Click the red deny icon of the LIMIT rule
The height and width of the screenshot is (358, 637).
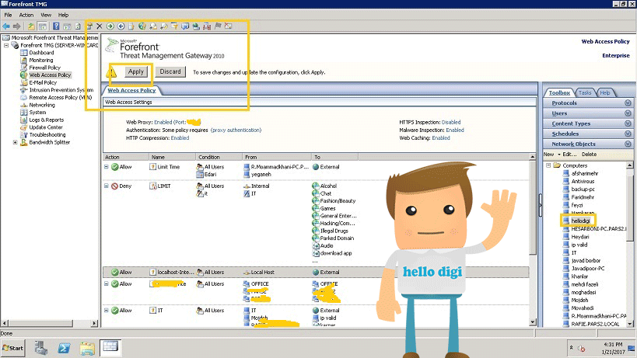pos(115,186)
